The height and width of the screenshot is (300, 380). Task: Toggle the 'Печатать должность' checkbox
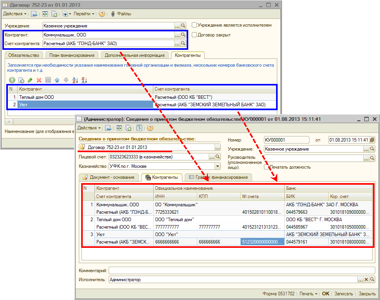(267, 167)
